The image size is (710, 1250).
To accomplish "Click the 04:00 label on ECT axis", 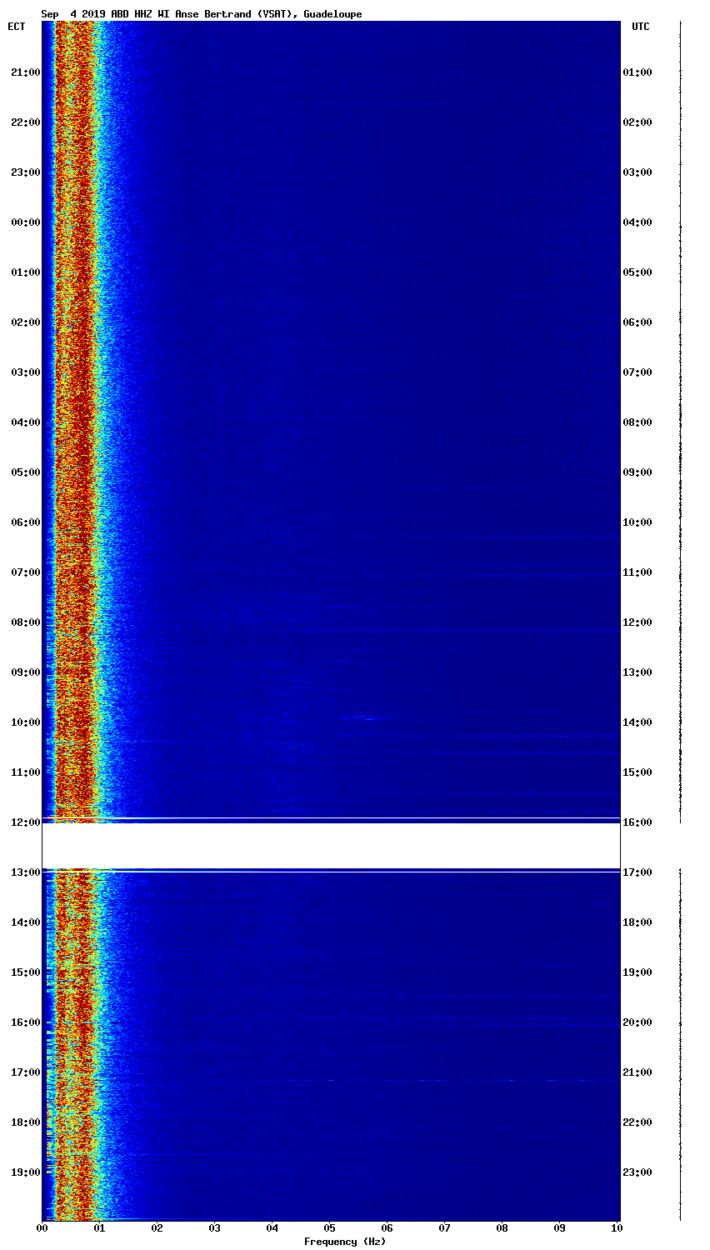I will tap(25, 422).
